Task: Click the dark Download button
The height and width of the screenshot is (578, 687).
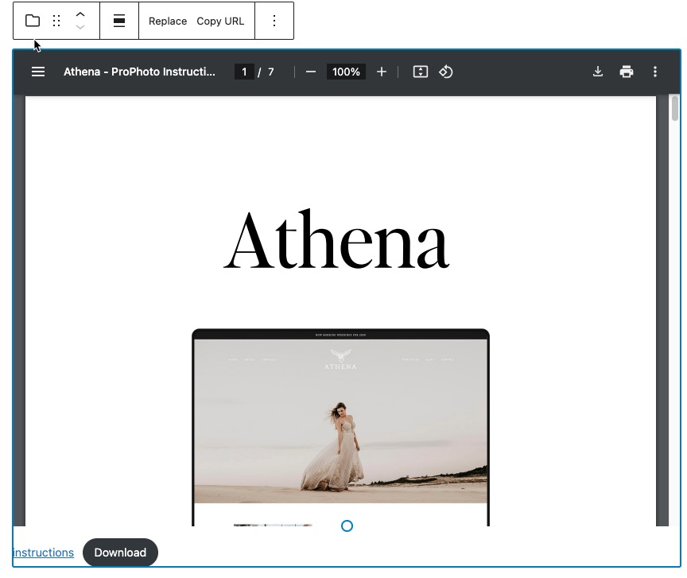Action: pos(120,552)
